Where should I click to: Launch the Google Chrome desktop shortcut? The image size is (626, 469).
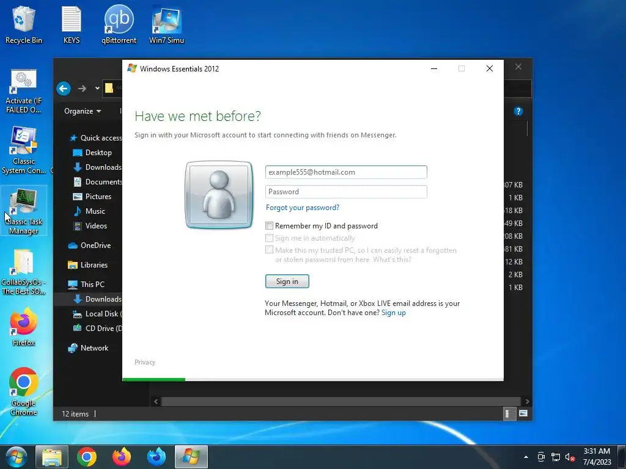(x=23, y=391)
